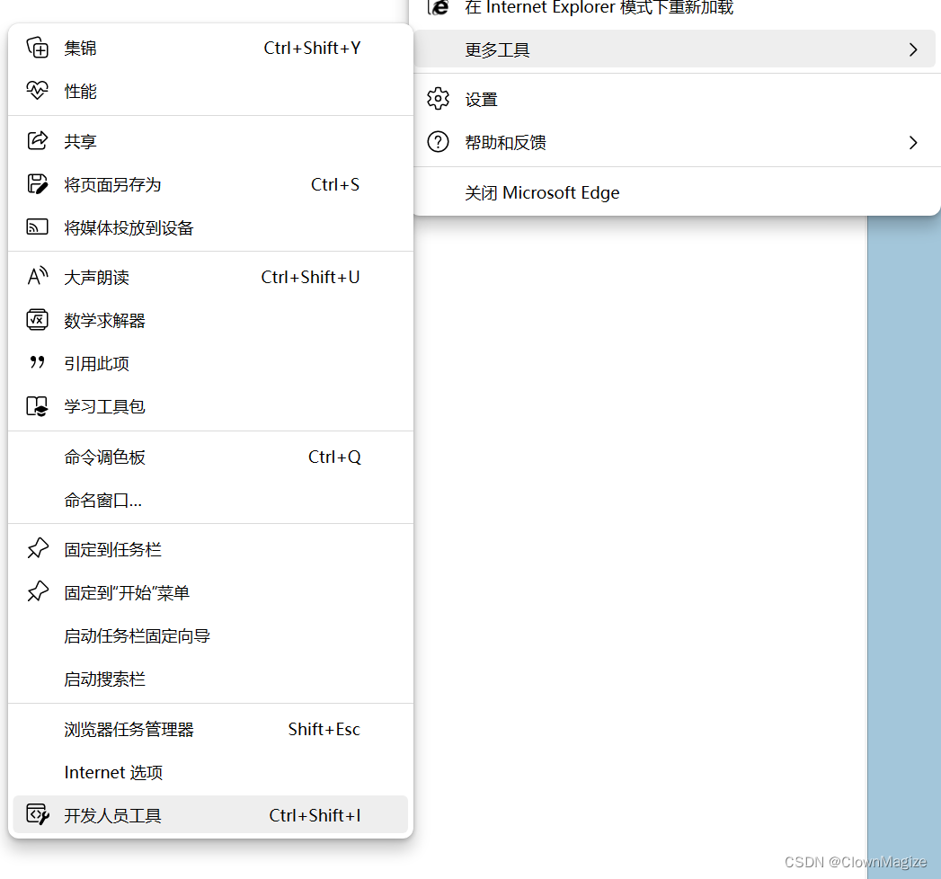The height and width of the screenshot is (879, 941).
Task: Click the Ctrl+Shift+Y shortcut text
Action: 312,48
